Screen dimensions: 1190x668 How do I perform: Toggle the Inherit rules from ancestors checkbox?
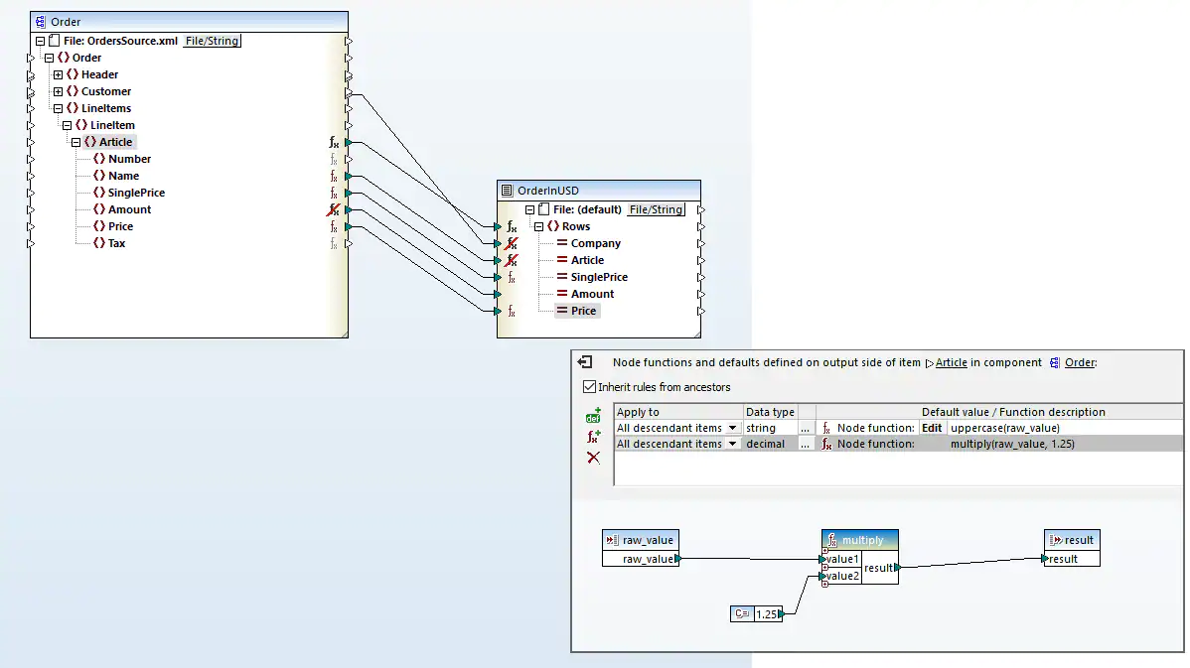coord(590,388)
